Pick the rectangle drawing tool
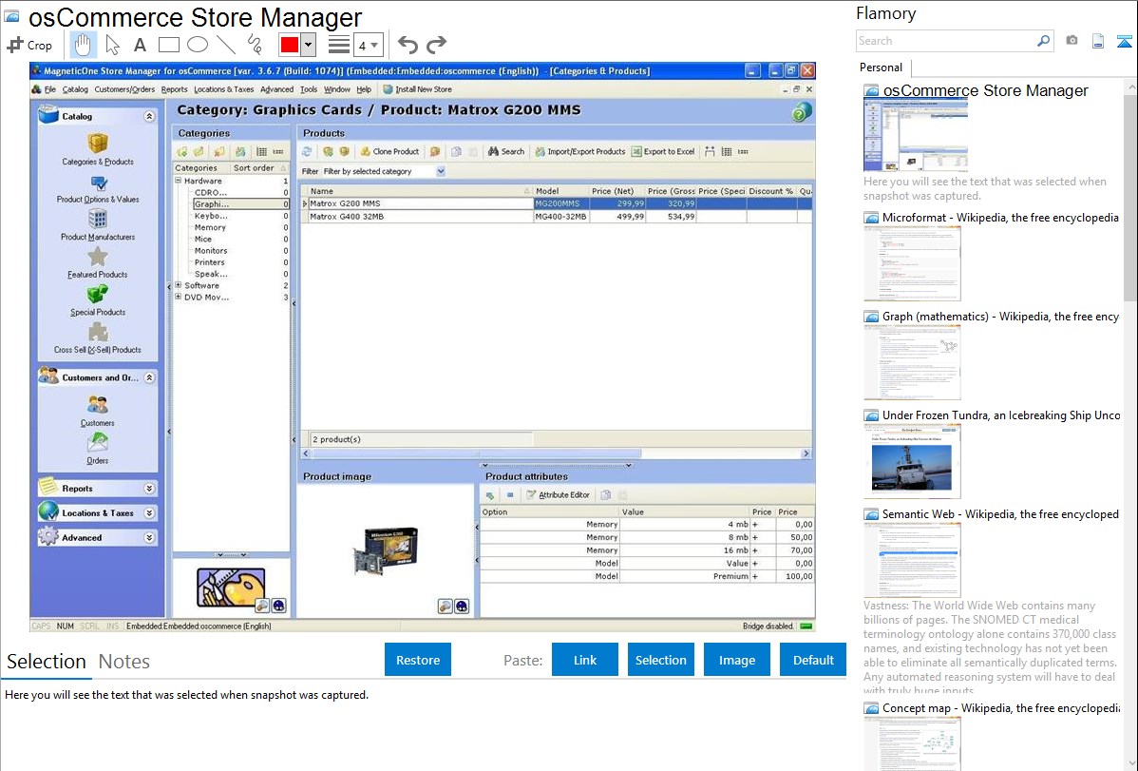Viewport: 1138px width, 771px height. click(168, 45)
